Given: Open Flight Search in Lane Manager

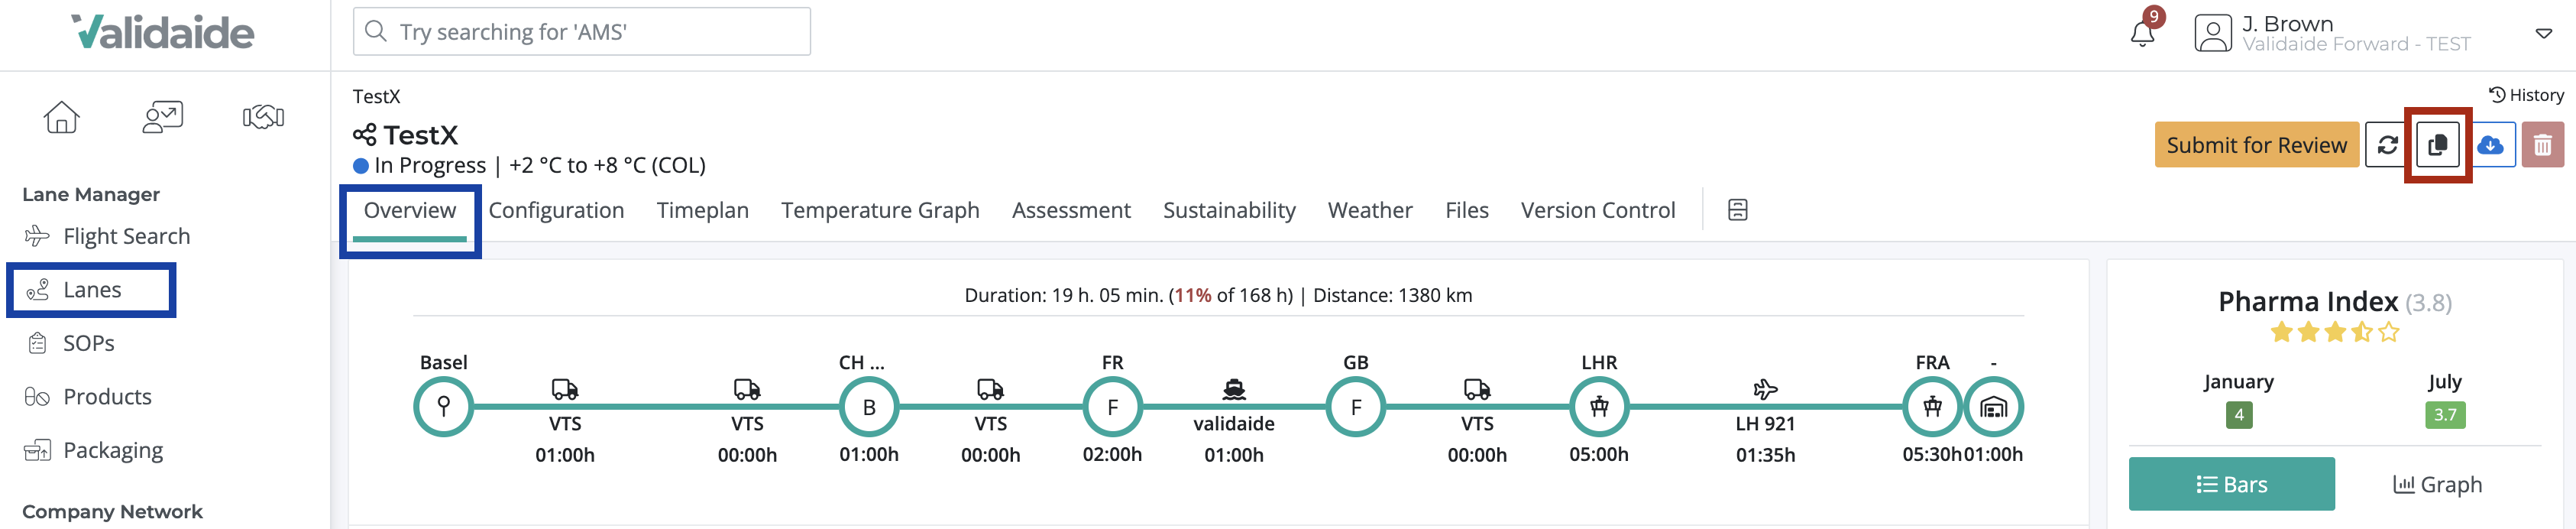Looking at the screenshot, I should coord(126,236).
